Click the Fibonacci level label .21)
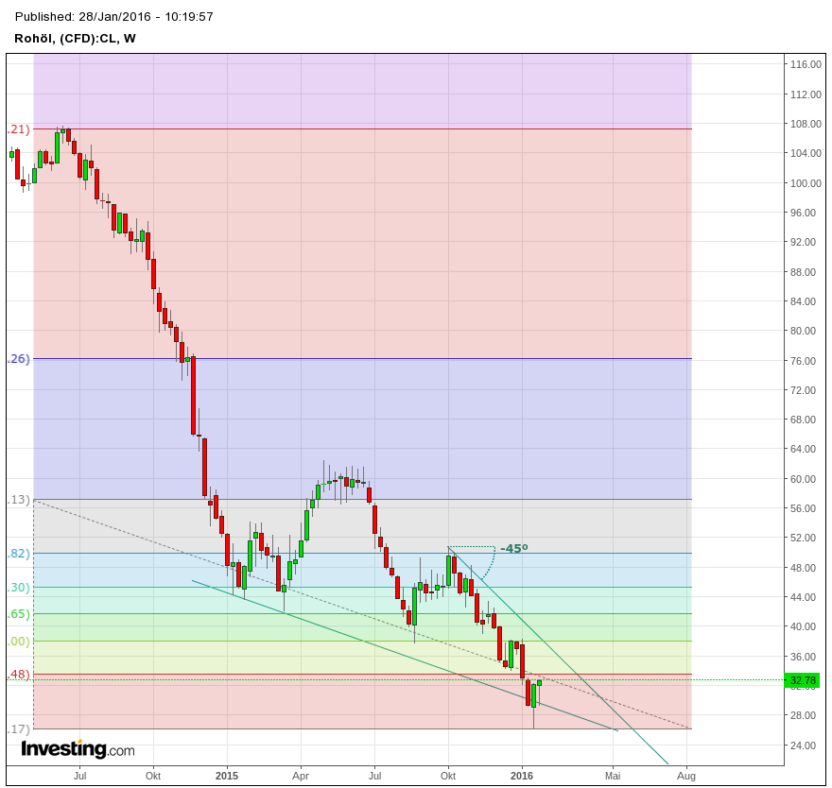This screenshot has height=788, width=832. (x=19, y=128)
